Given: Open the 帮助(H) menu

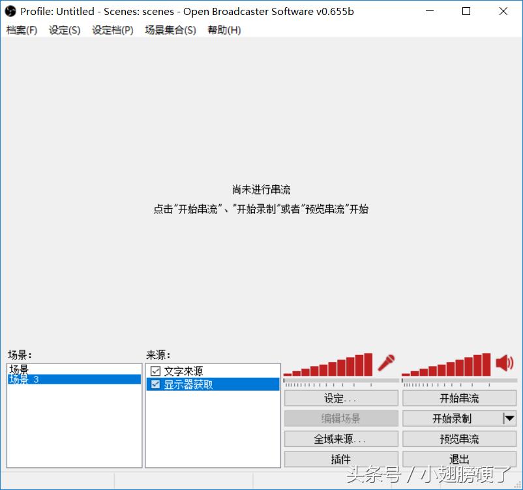Looking at the screenshot, I should point(224,30).
